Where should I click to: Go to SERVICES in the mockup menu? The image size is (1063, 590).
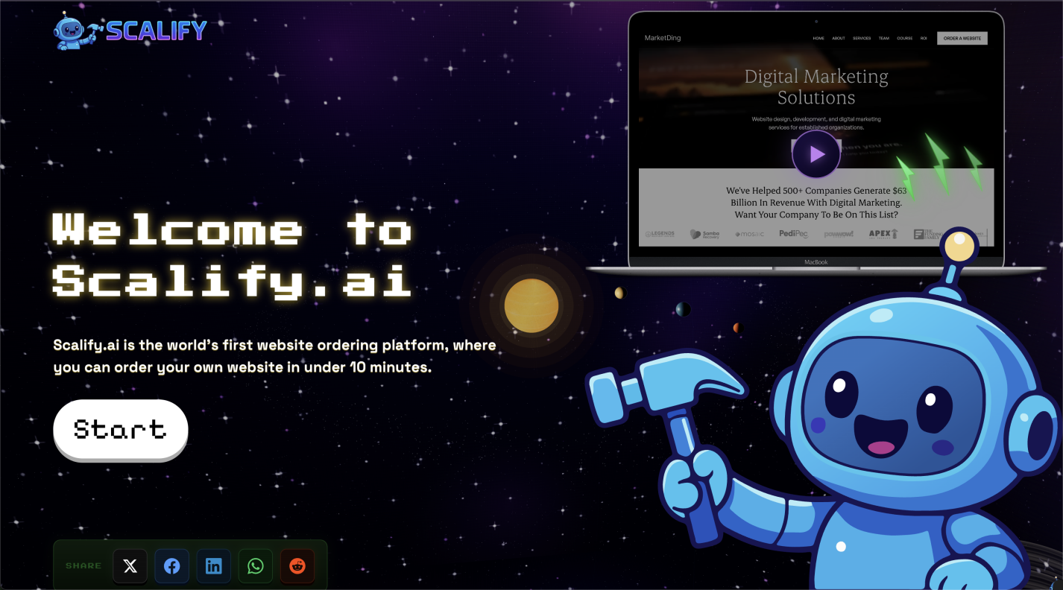pos(862,38)
